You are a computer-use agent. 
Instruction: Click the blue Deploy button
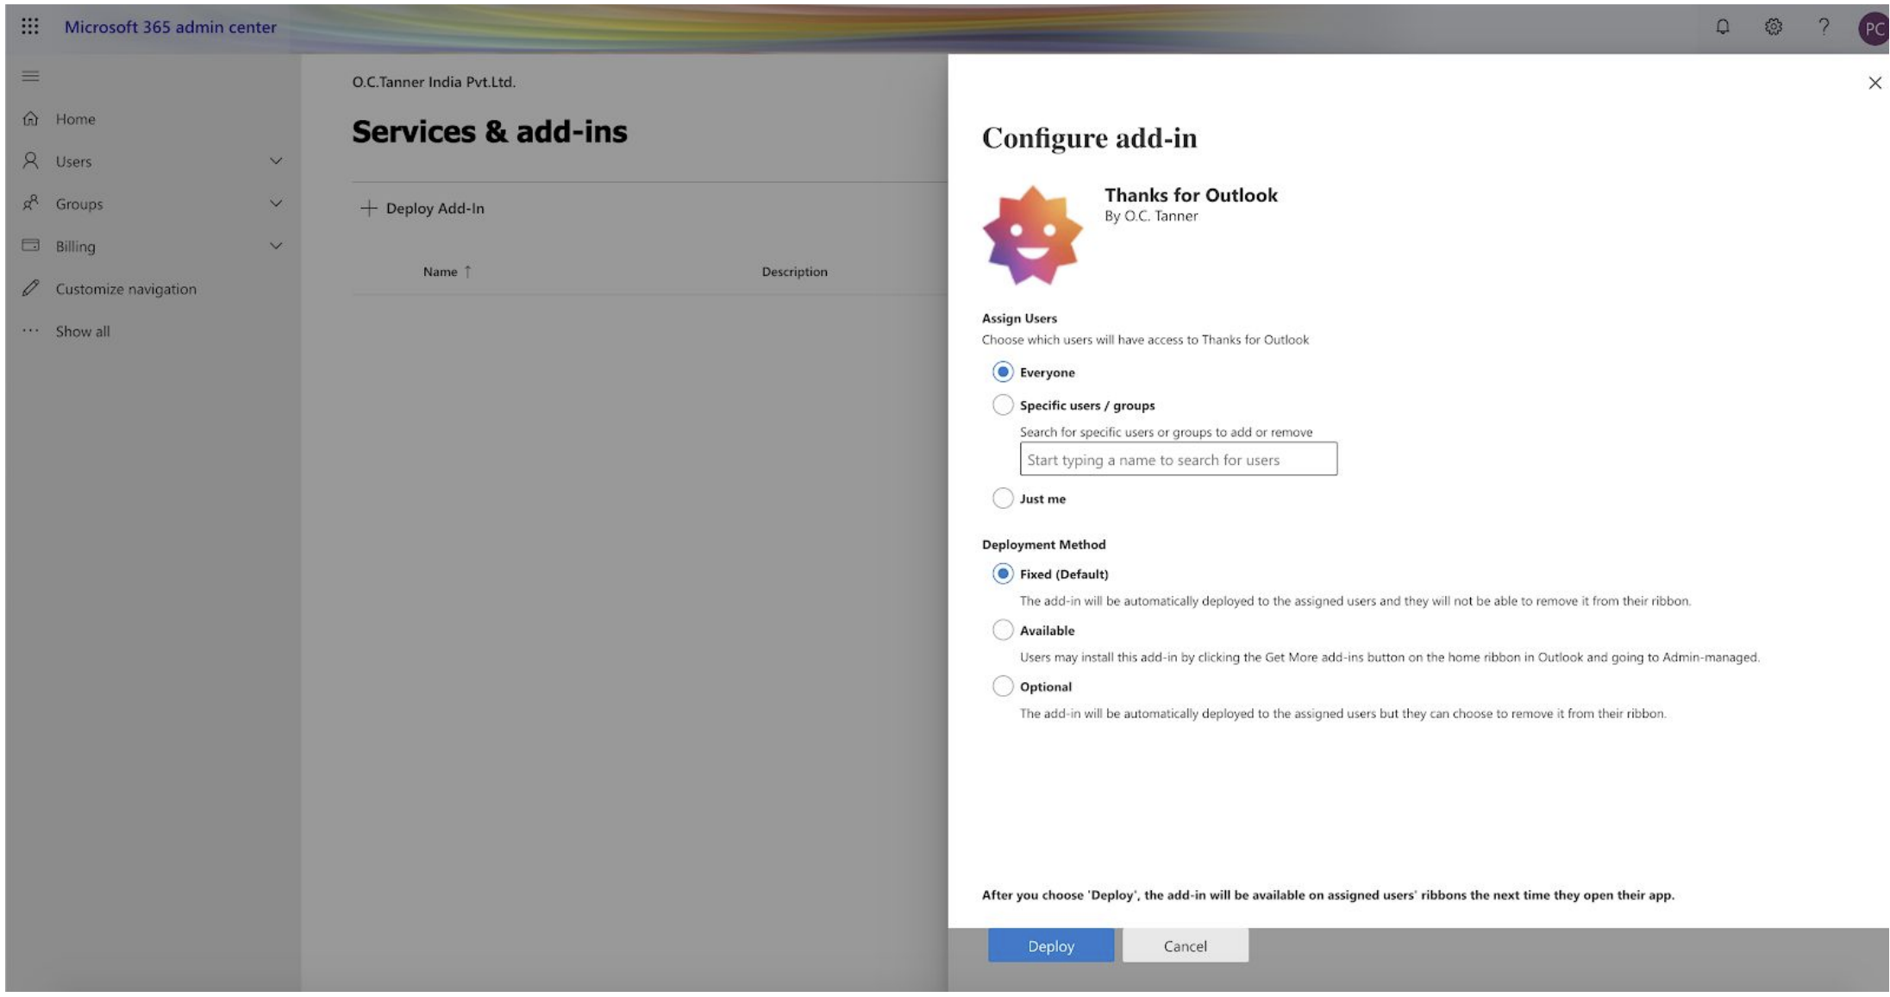pos(1050,945)
